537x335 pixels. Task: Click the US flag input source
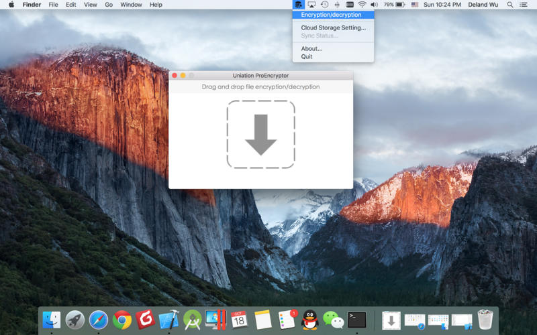coord(415,5)
